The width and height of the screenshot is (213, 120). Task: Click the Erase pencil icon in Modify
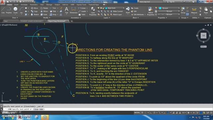click(x=61, y=8)
